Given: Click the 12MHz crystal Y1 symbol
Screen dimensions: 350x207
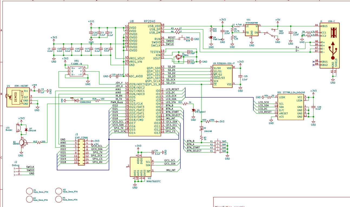Looking at the screenshot, I should click(x=178, y=57).
